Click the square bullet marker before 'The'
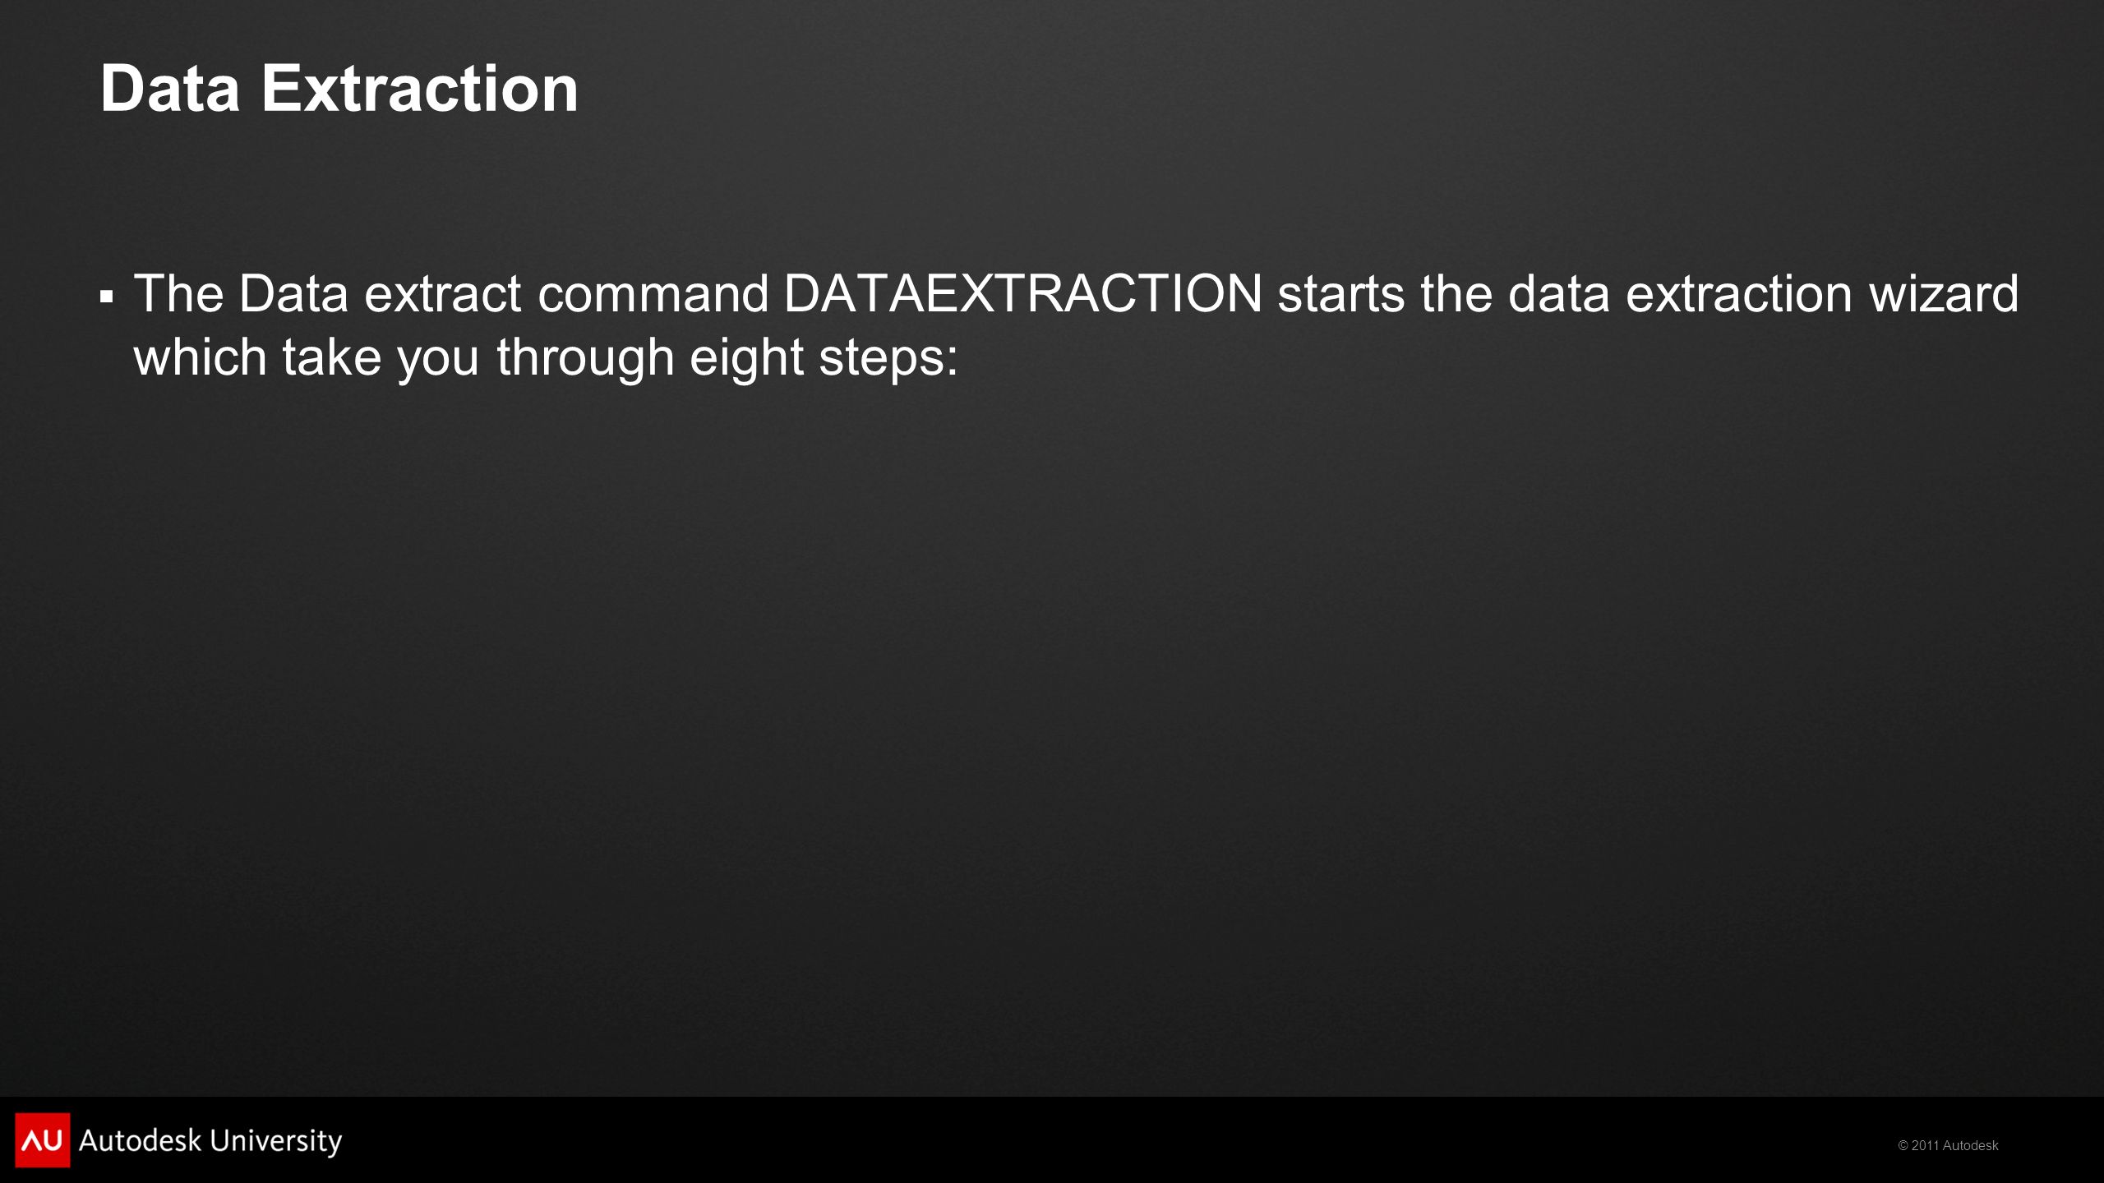Screen dimensions: 2104x1183 coord(106,297)
